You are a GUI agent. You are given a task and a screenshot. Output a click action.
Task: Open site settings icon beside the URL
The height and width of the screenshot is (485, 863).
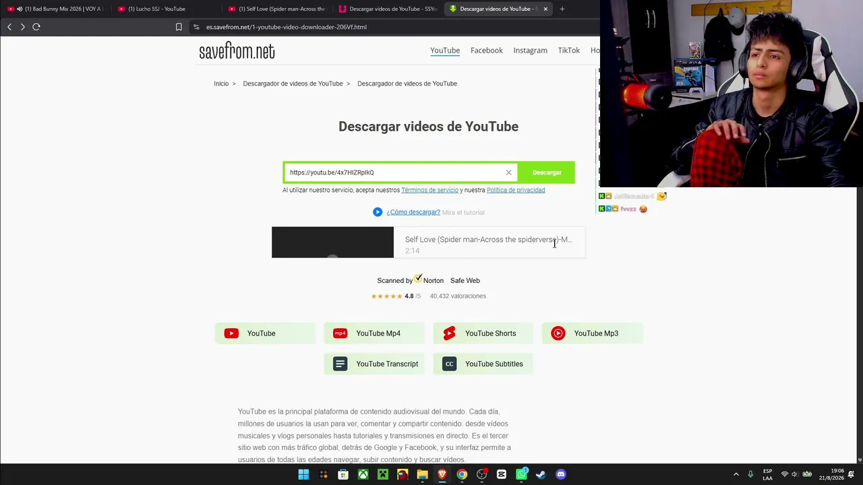coord(196,27)
